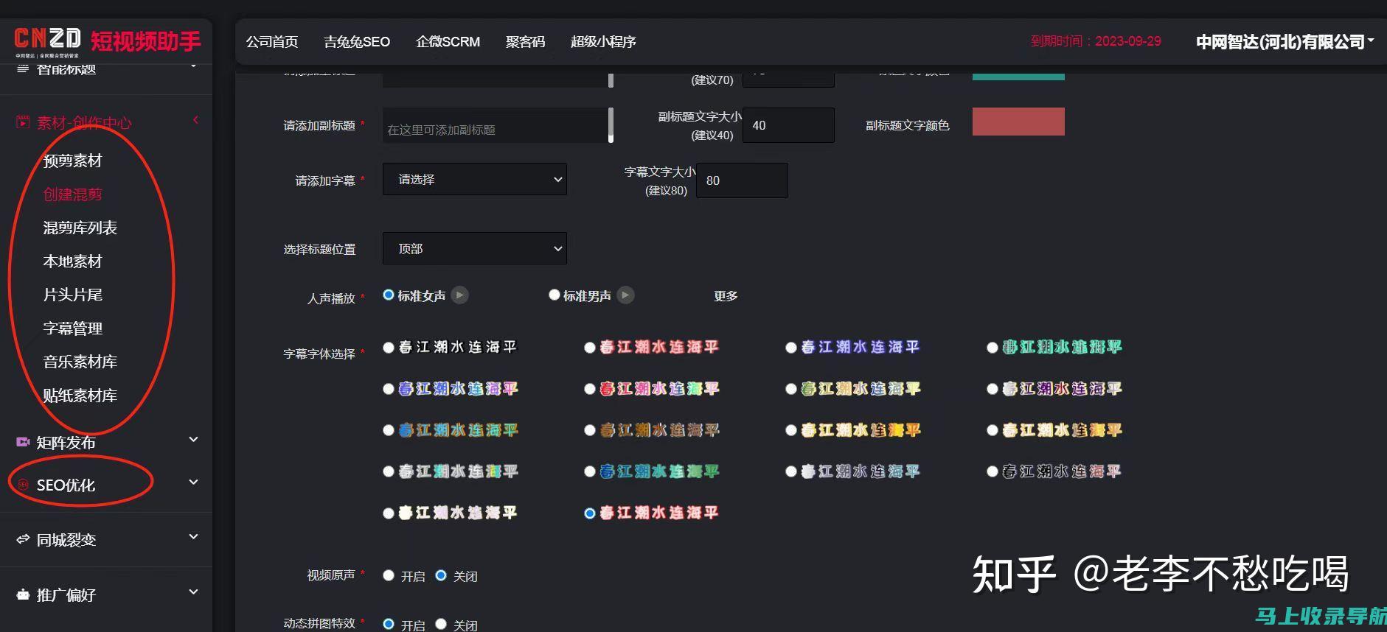Click the 字幕文字大小 field showing 80
This screenshot has width=1387, height=632.
pyautogui.click(x=742, y=180)
